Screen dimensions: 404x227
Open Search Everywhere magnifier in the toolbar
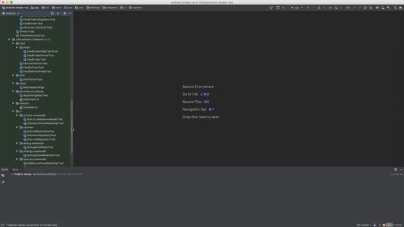click(x=395, y=8)
